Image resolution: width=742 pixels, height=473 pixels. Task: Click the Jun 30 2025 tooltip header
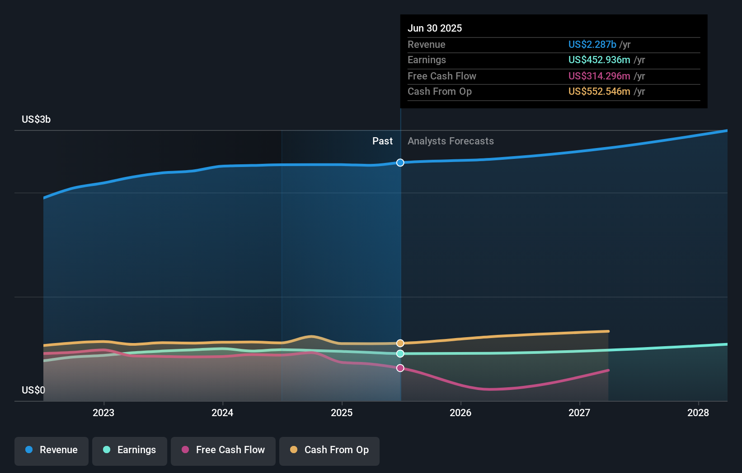[x=435, y=28]
